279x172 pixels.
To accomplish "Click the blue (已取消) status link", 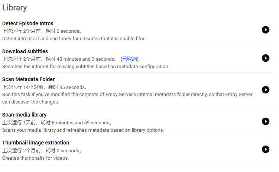I will tap(129, 59).
